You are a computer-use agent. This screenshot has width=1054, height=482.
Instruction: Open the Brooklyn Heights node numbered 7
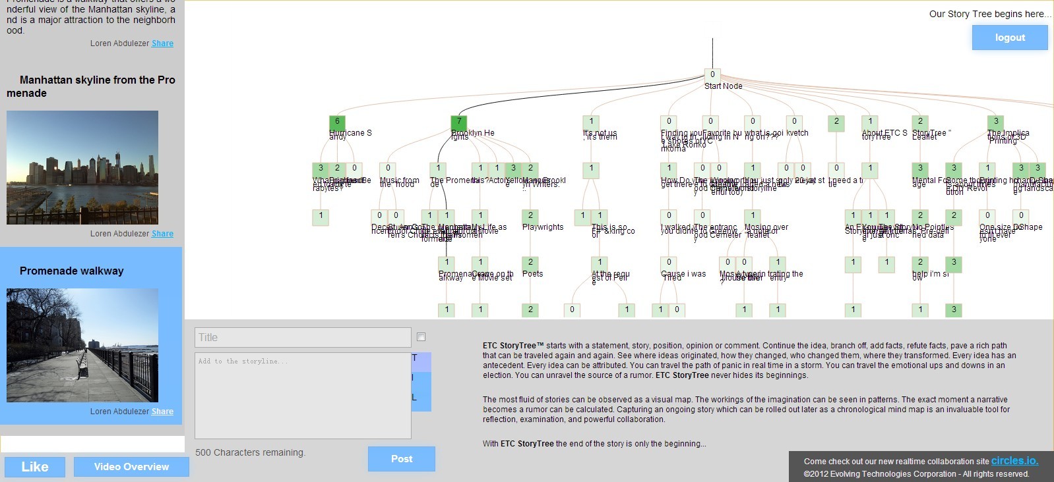(x=458, y=122)
